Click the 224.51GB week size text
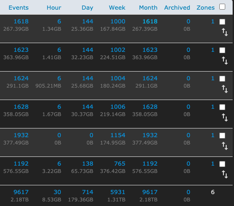 113,57
